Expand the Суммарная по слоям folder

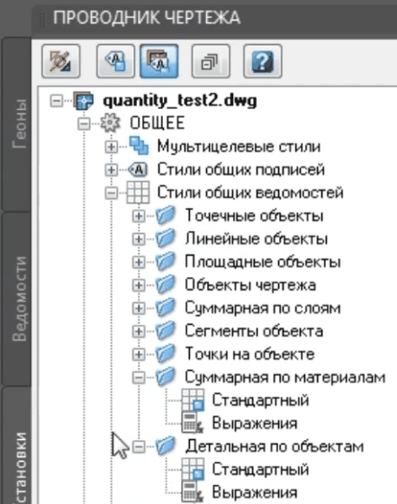coord(139,309)
